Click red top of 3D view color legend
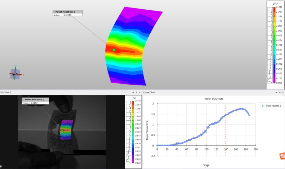Screen dimensions: 285x169 pyautogui.click(x=274, y=9)
